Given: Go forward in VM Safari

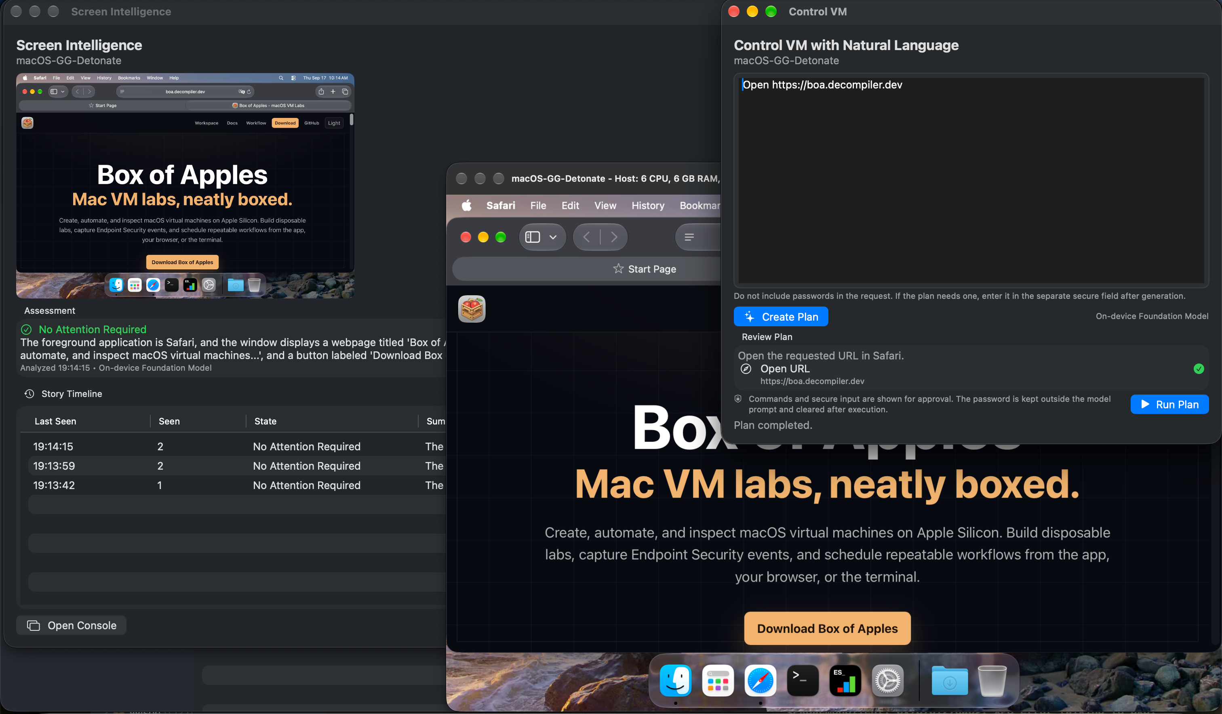Looking at the screenshot, I should pos(614,237).
